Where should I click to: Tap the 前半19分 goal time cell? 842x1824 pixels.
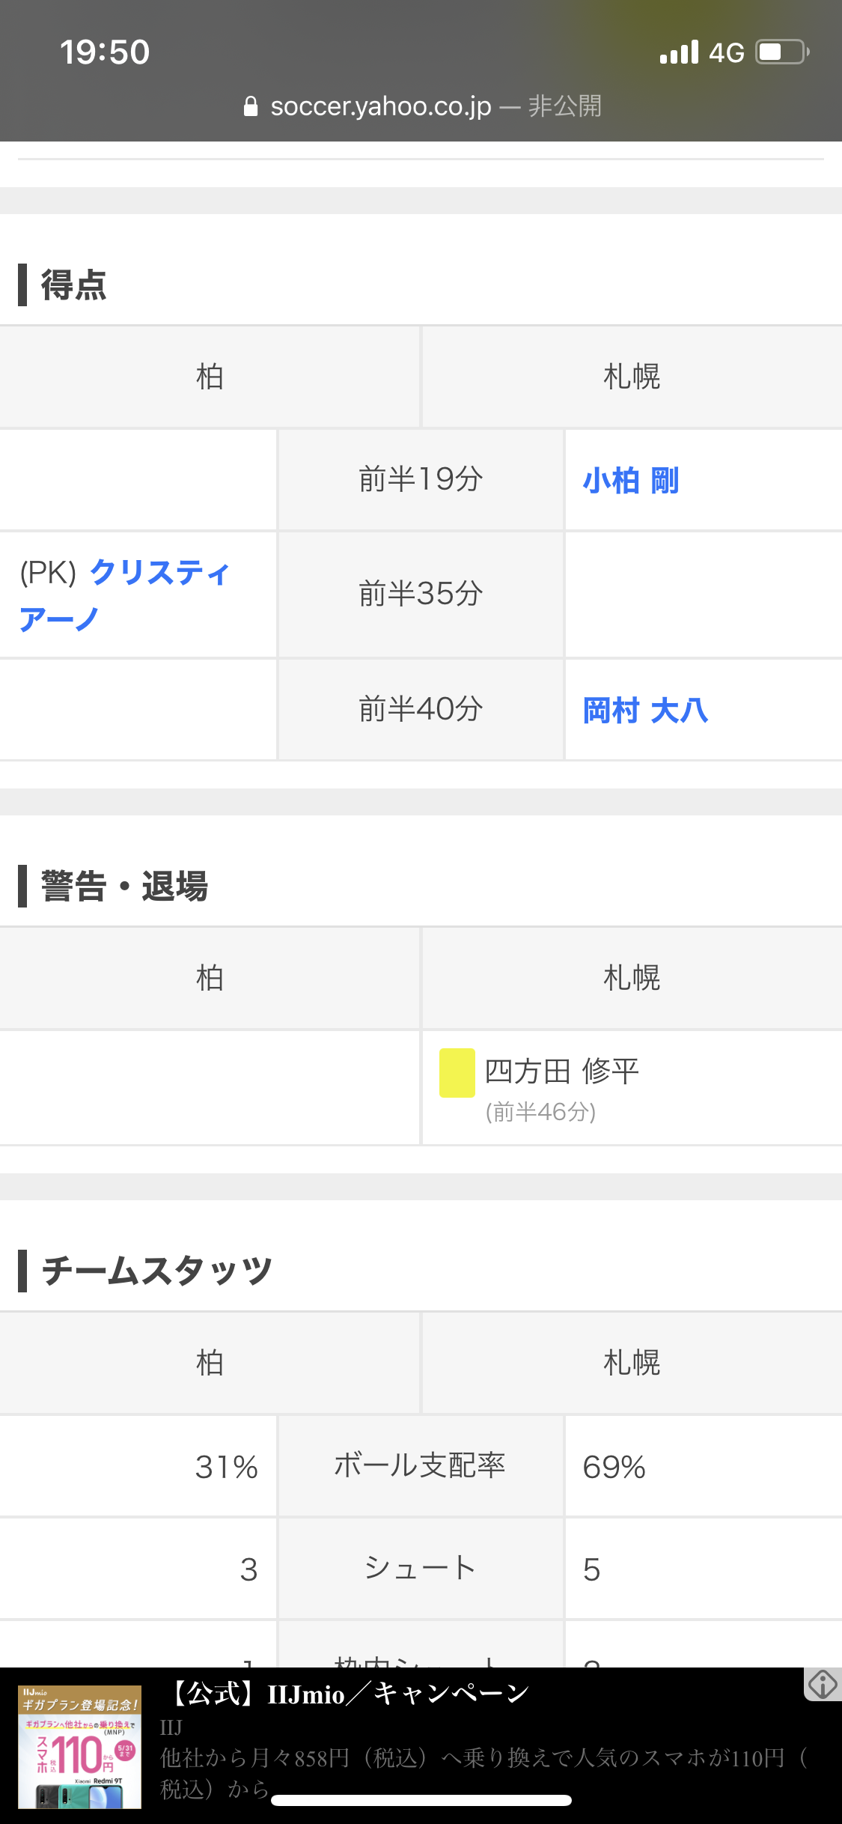point(421,480)
